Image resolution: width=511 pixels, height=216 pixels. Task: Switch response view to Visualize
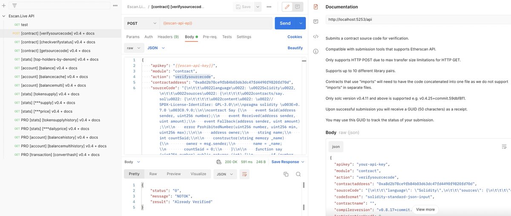click(198, 174)
